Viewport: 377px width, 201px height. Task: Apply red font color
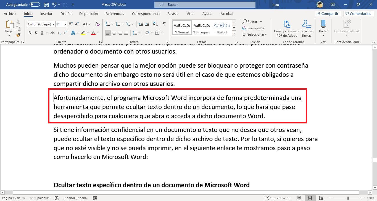93,33
